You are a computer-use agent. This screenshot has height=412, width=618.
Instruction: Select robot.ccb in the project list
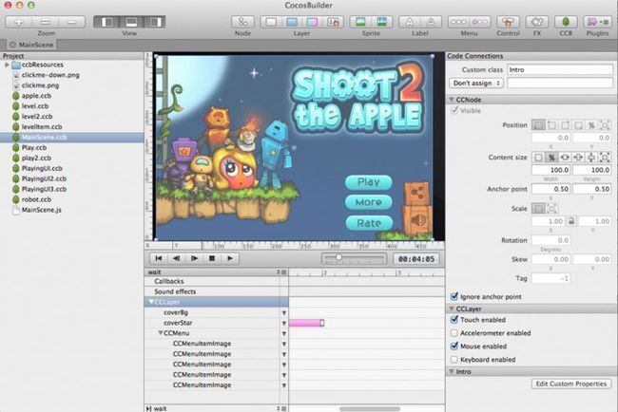click(x=36, y=199)
